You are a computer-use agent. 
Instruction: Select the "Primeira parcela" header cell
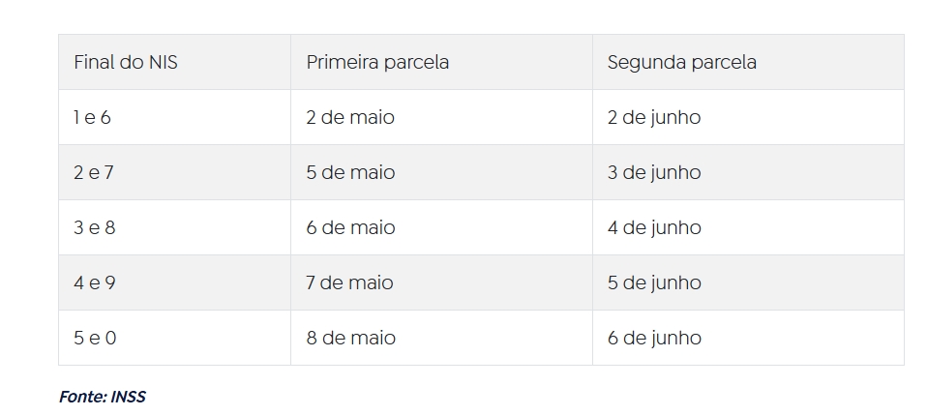click(x=377, y=63)
